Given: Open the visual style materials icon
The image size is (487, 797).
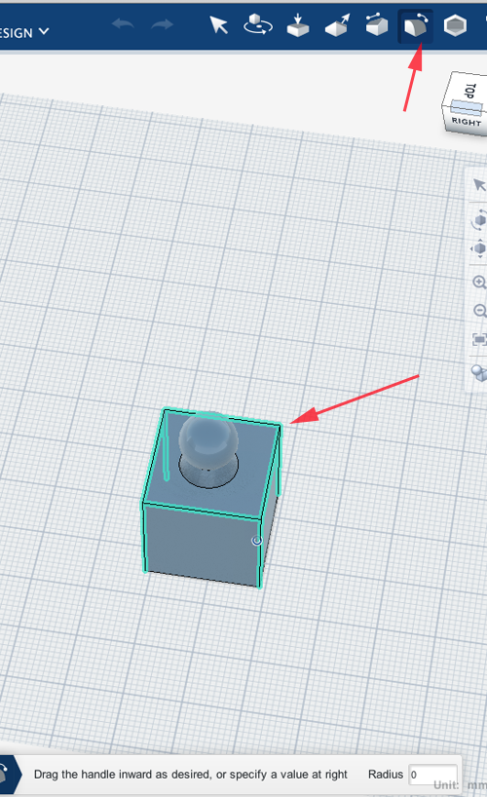Looking at the screenshot, I should coord(479,372).
